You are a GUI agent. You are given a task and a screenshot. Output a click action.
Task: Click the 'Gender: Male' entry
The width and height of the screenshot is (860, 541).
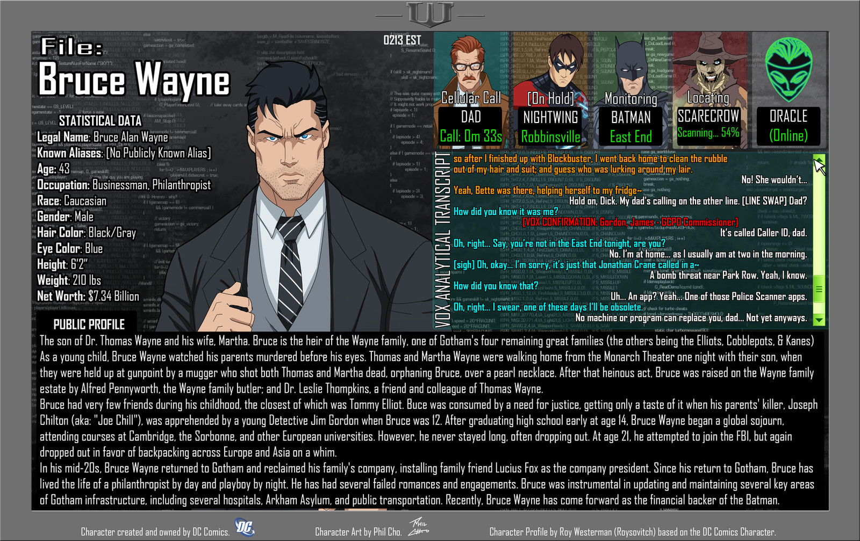pyautogui.click(x=65, y=217)
